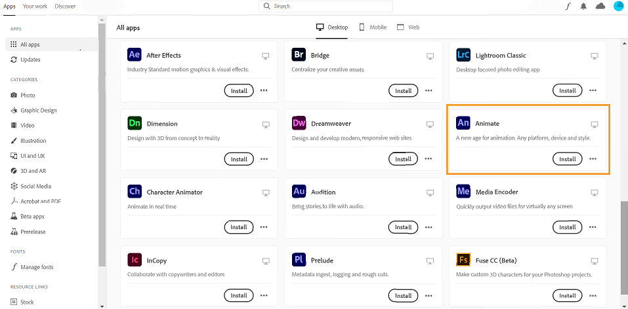Install Fuse CC (Beta)
The height and width of the screenshot is (309, 628).
point(568,295)
